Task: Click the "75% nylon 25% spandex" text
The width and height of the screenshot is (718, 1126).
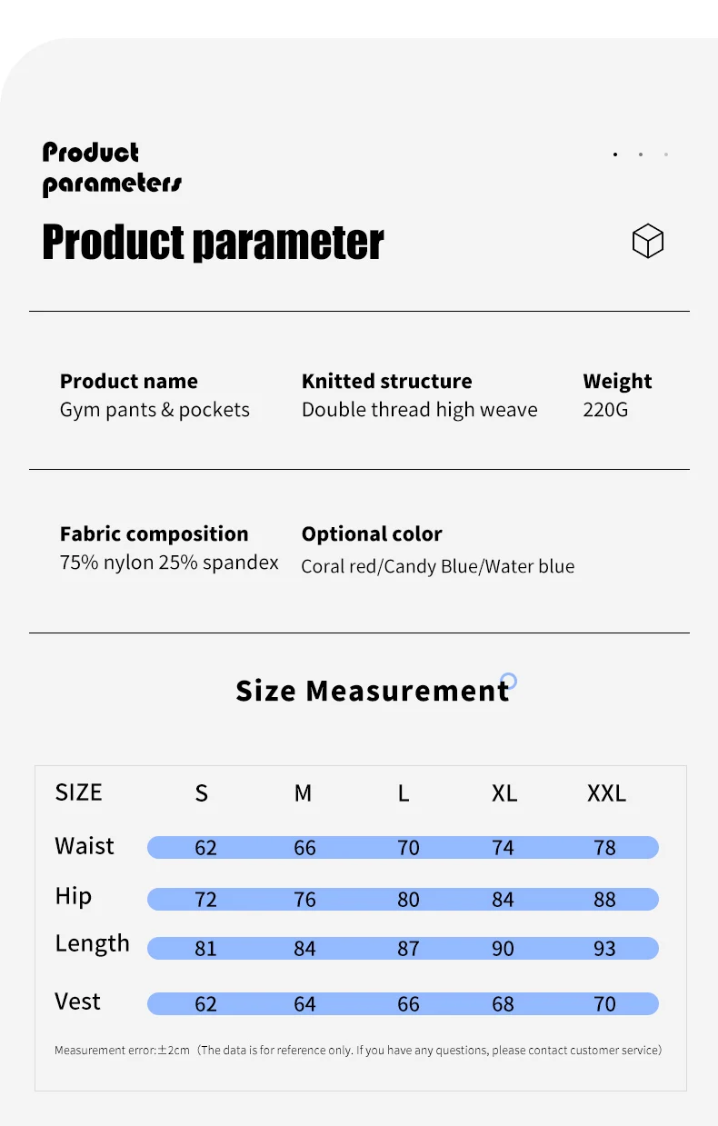Action: tap(169, 563)
